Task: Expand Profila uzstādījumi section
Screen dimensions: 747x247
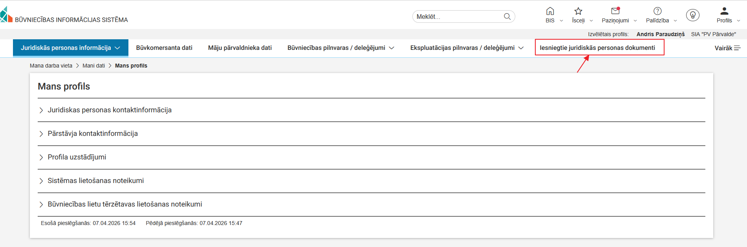Action: point(77,157)
